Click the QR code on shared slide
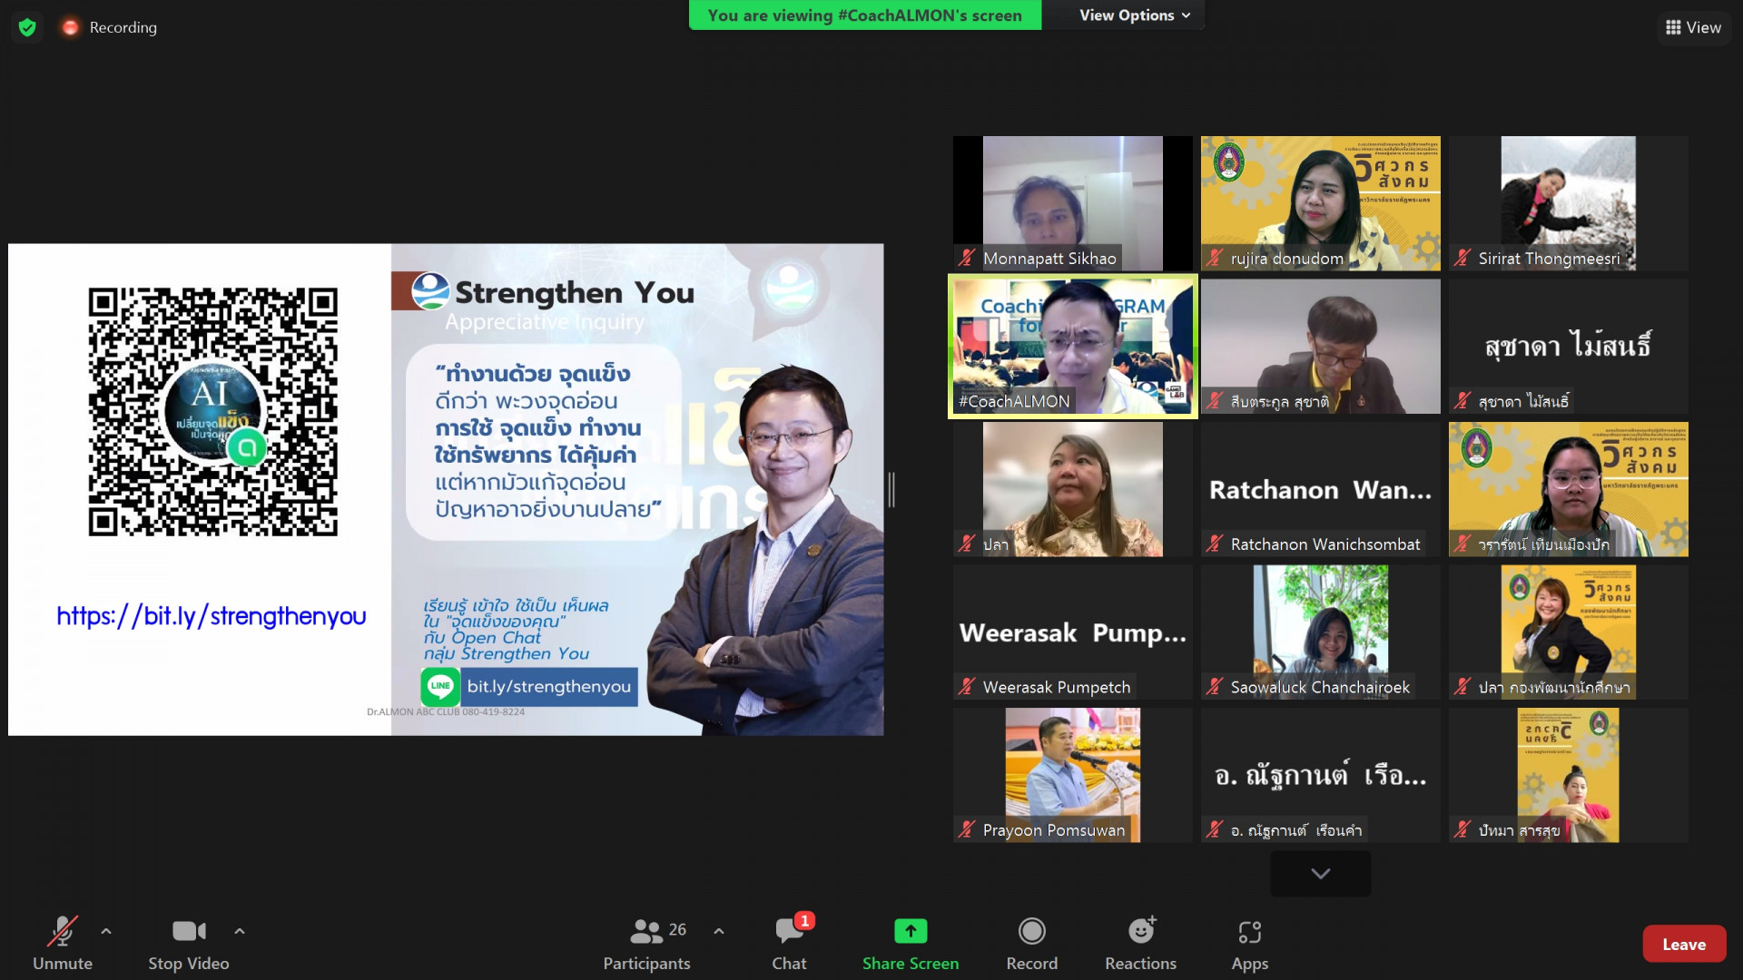Image resolution: width=1743 pixels, height=980 pixels. (212, 412)
